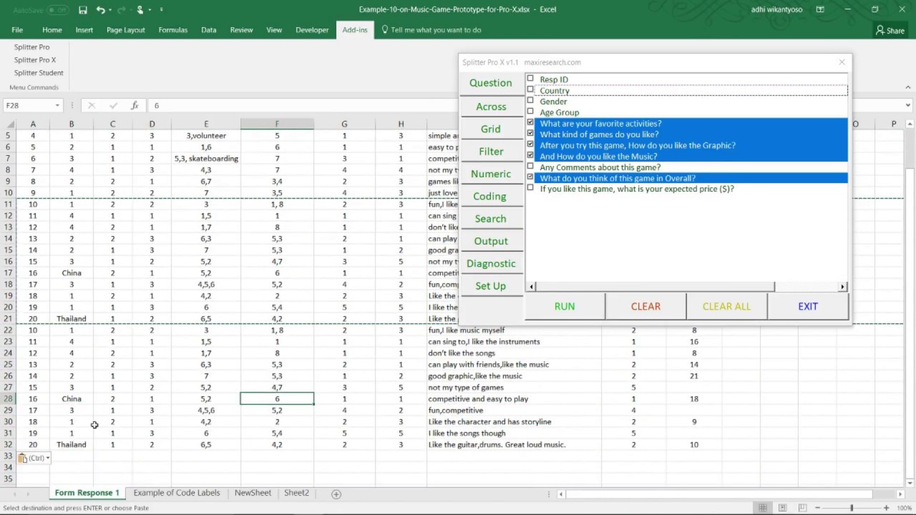This screenshot has height=515, width=916.
Task: Click the New sheet plus icon
Action: point(336,494)
